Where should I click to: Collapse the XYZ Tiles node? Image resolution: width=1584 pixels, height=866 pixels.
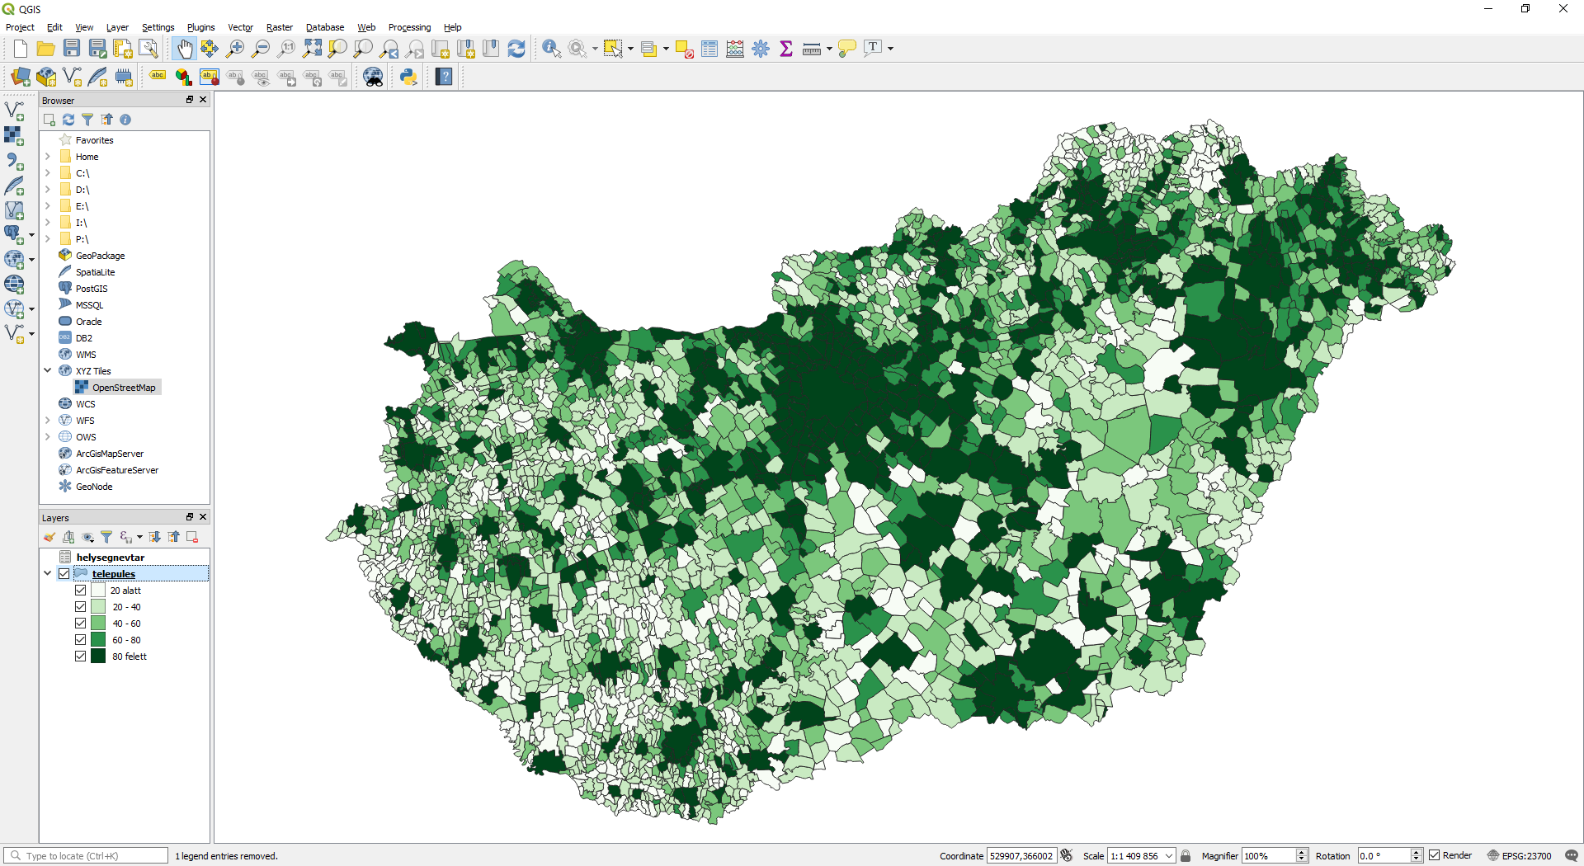(x=47, y=370)
